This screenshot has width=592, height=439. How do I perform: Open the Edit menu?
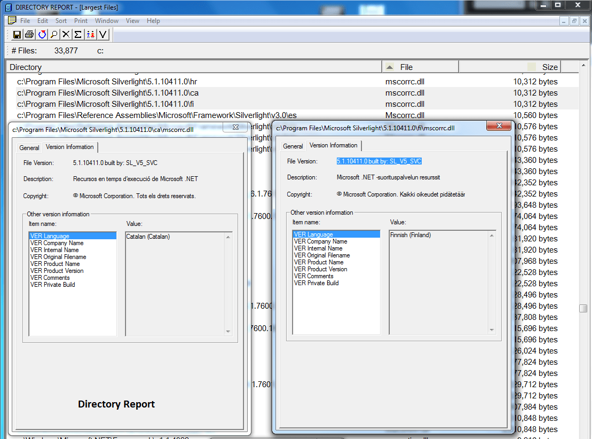(43, 21)
